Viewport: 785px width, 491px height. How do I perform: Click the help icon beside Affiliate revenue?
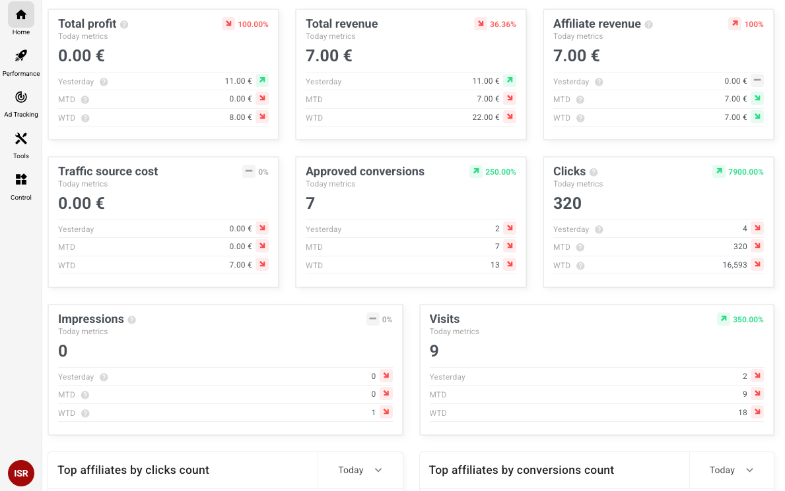(648, 24)
